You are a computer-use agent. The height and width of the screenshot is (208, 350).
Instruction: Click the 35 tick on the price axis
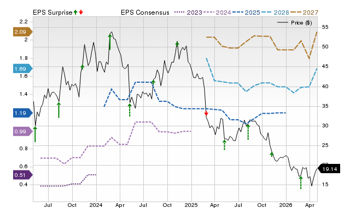(325, 106)
